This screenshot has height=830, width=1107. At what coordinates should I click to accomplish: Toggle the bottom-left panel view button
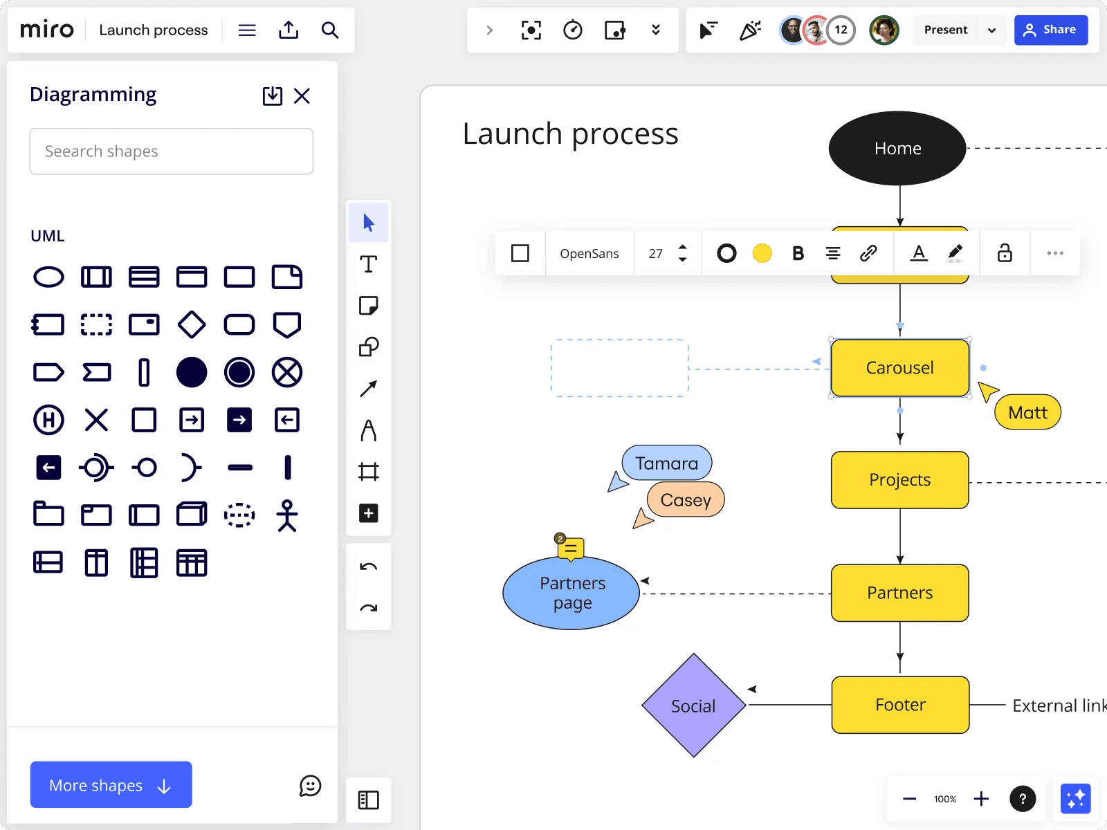pyautogui.click(x=368, y=800)
